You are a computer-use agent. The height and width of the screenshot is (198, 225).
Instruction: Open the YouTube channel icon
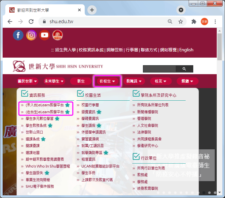point(44,35)
